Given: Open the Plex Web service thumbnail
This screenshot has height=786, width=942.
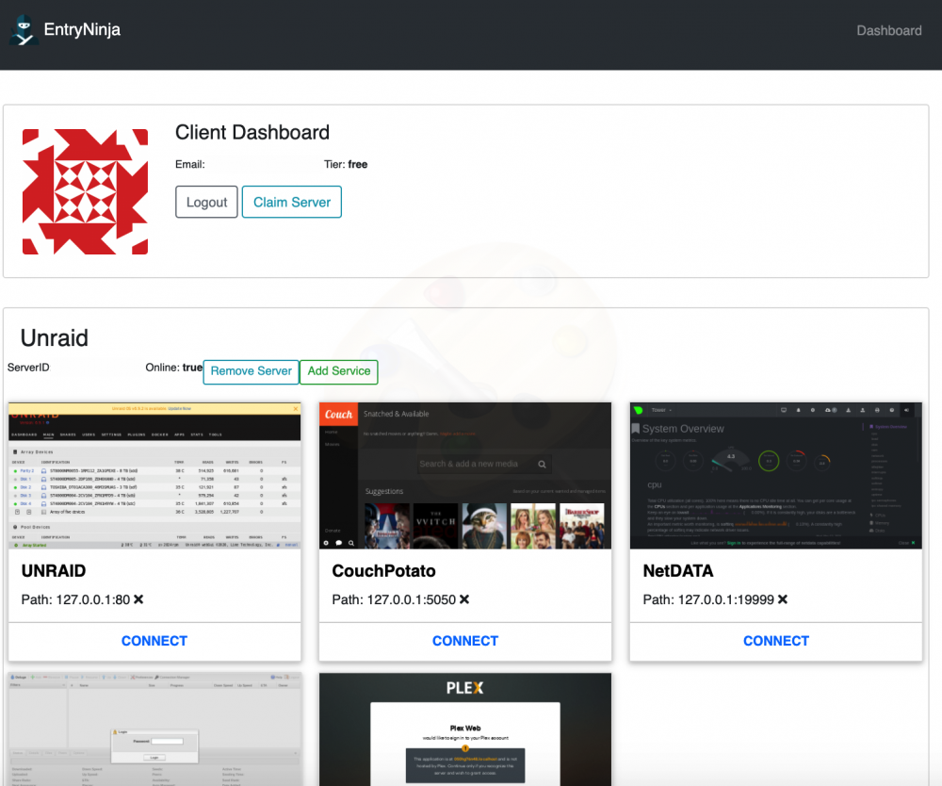Looking at the screenshot, I should coord(465,729).
